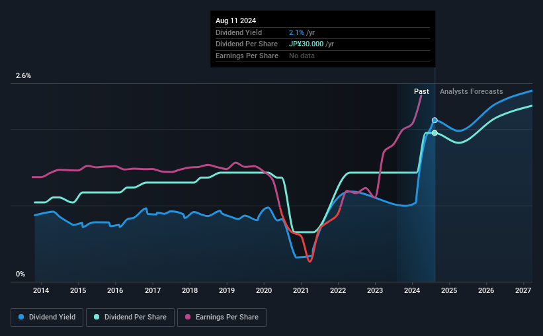Click the 2014 year axis label

click(x=41, y=290)
